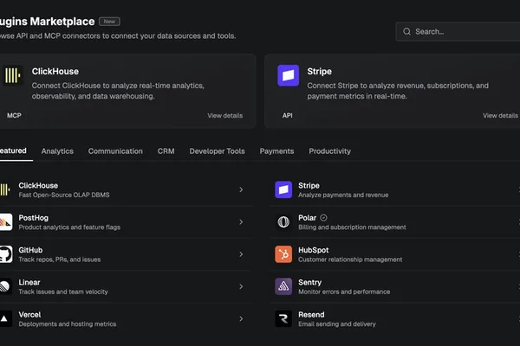This screenshot has width=520, height=346.
Task: Open the Communication tab
Action: (x=115, y=151)
